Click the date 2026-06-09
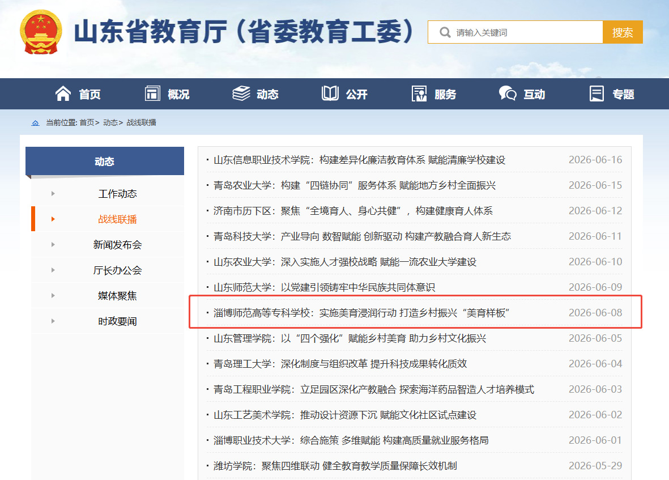The image size is (669, 480). coord(595,287)
